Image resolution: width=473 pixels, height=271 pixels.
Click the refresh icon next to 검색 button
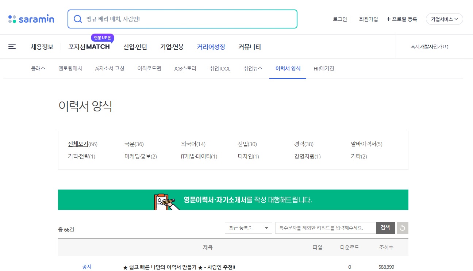pos(402,228)
